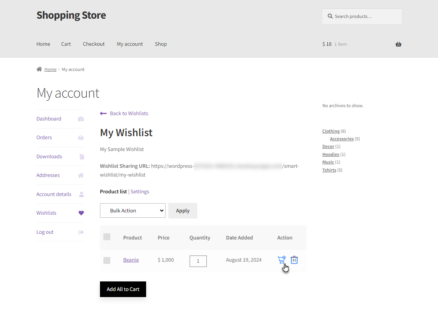Open the Beanie product link
Viewport: 438px width, 323px height.
click(x=131, y=260)
